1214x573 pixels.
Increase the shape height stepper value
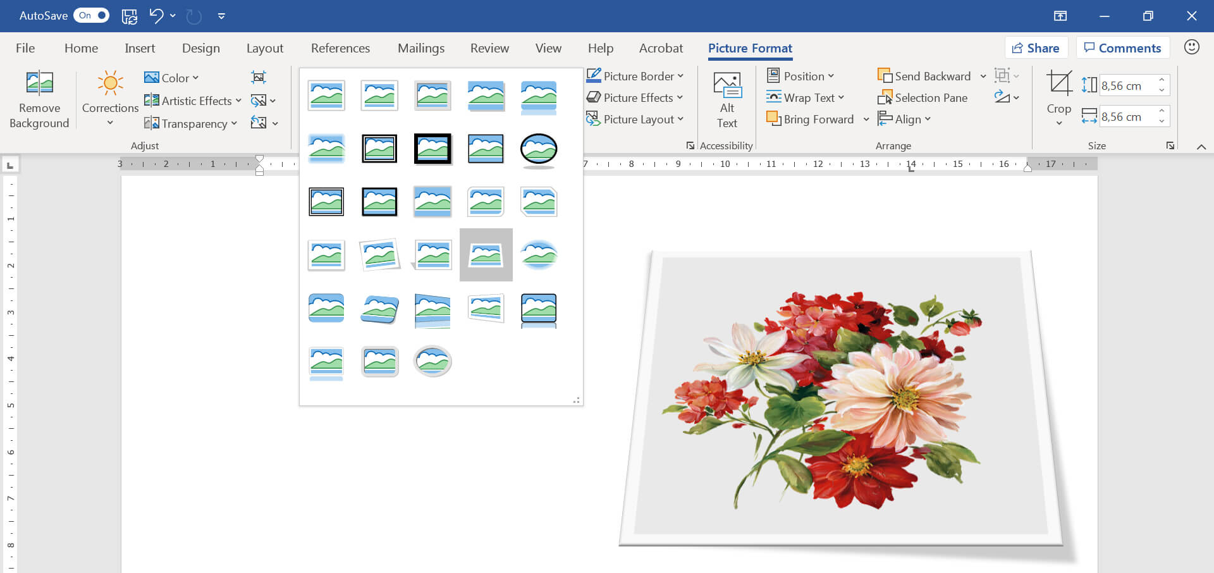pyautogui.click(x=1162, y=80)
